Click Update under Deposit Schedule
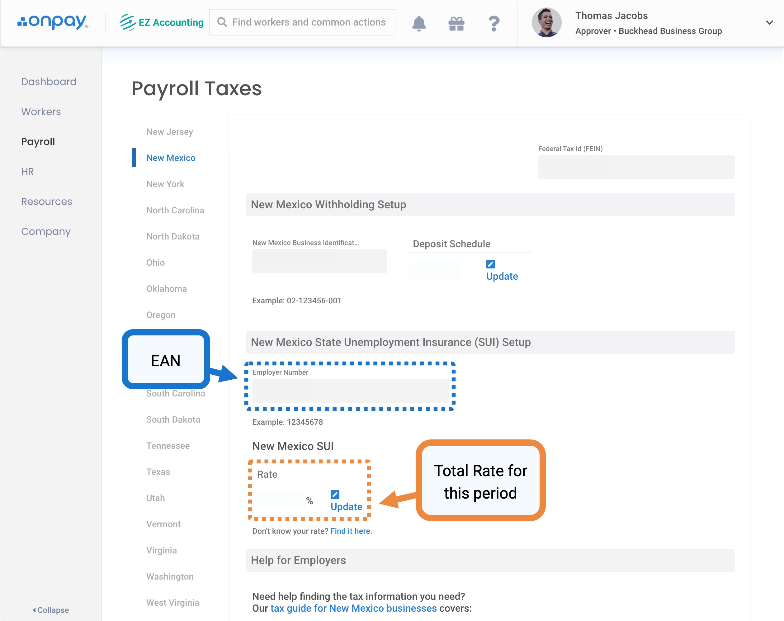 click(502, 276)
